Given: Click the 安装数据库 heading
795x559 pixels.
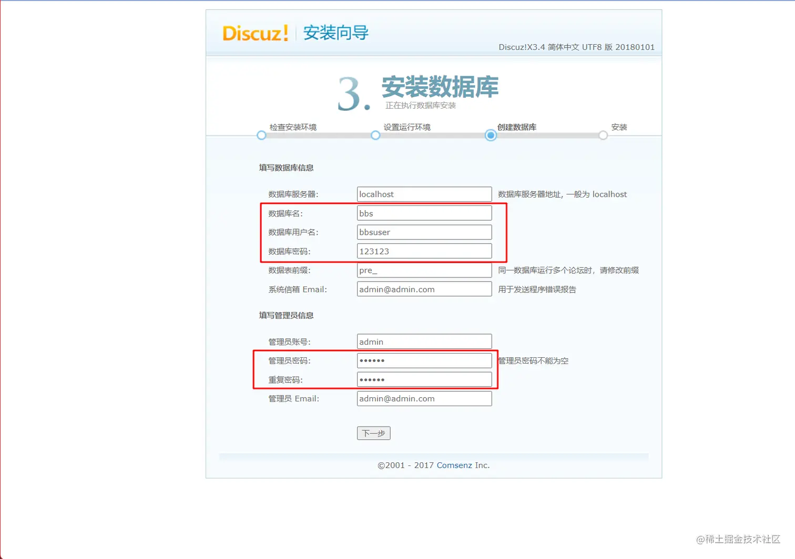Looking at the screenshot, I should (x=440, y=87).
